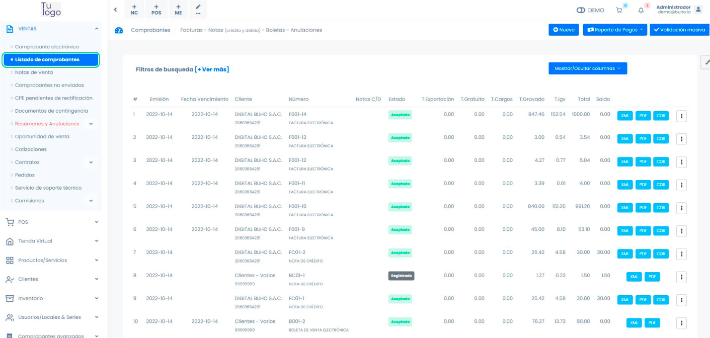Expand the Resúmenes y Anulaciones submenu
Image resolution: width=710 pixels, height=338 pixels.
point(91,124)
